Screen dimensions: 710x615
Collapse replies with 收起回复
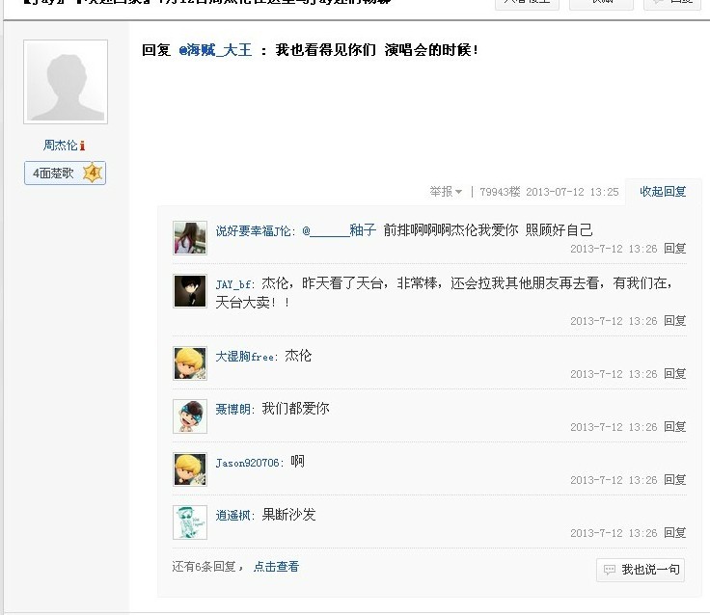(x=663, y=192)
